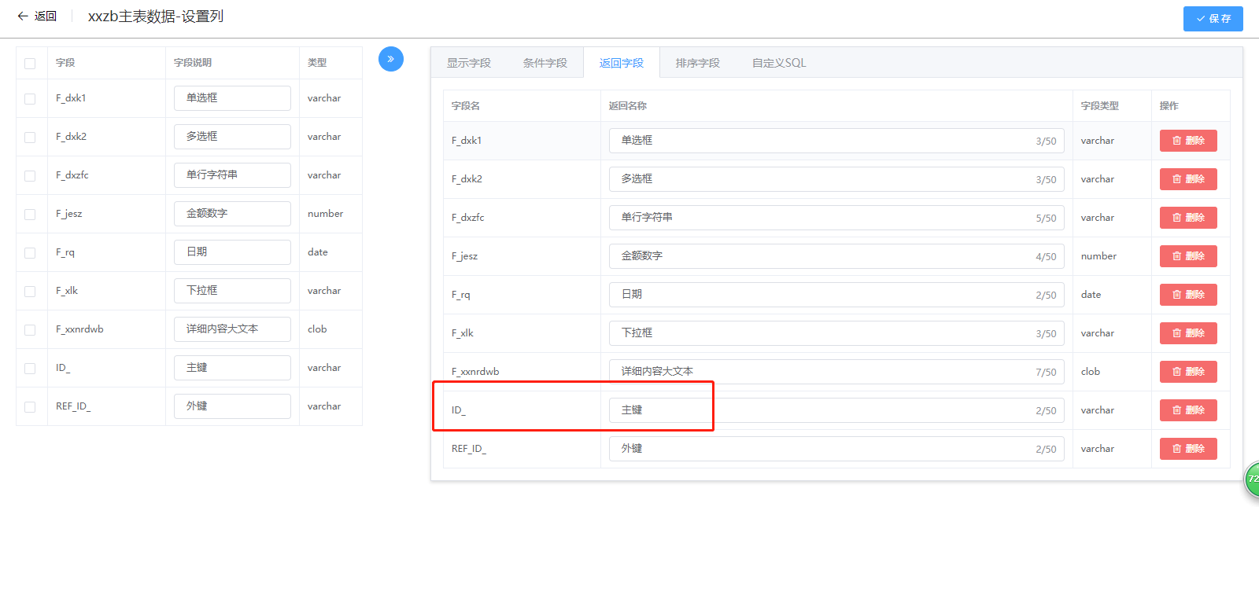Image resolution: width=1259 pixels, height=595 pixels.
Task: Open the 排序字段 tab
Action: point(697,63)
